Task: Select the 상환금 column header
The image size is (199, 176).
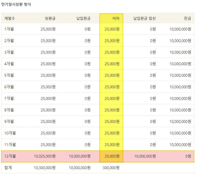Action: click(50, 18)
